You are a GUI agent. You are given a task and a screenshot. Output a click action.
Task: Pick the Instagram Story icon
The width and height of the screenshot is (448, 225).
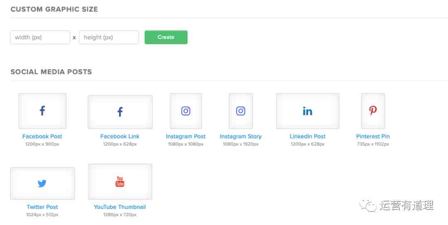point(241,111)
